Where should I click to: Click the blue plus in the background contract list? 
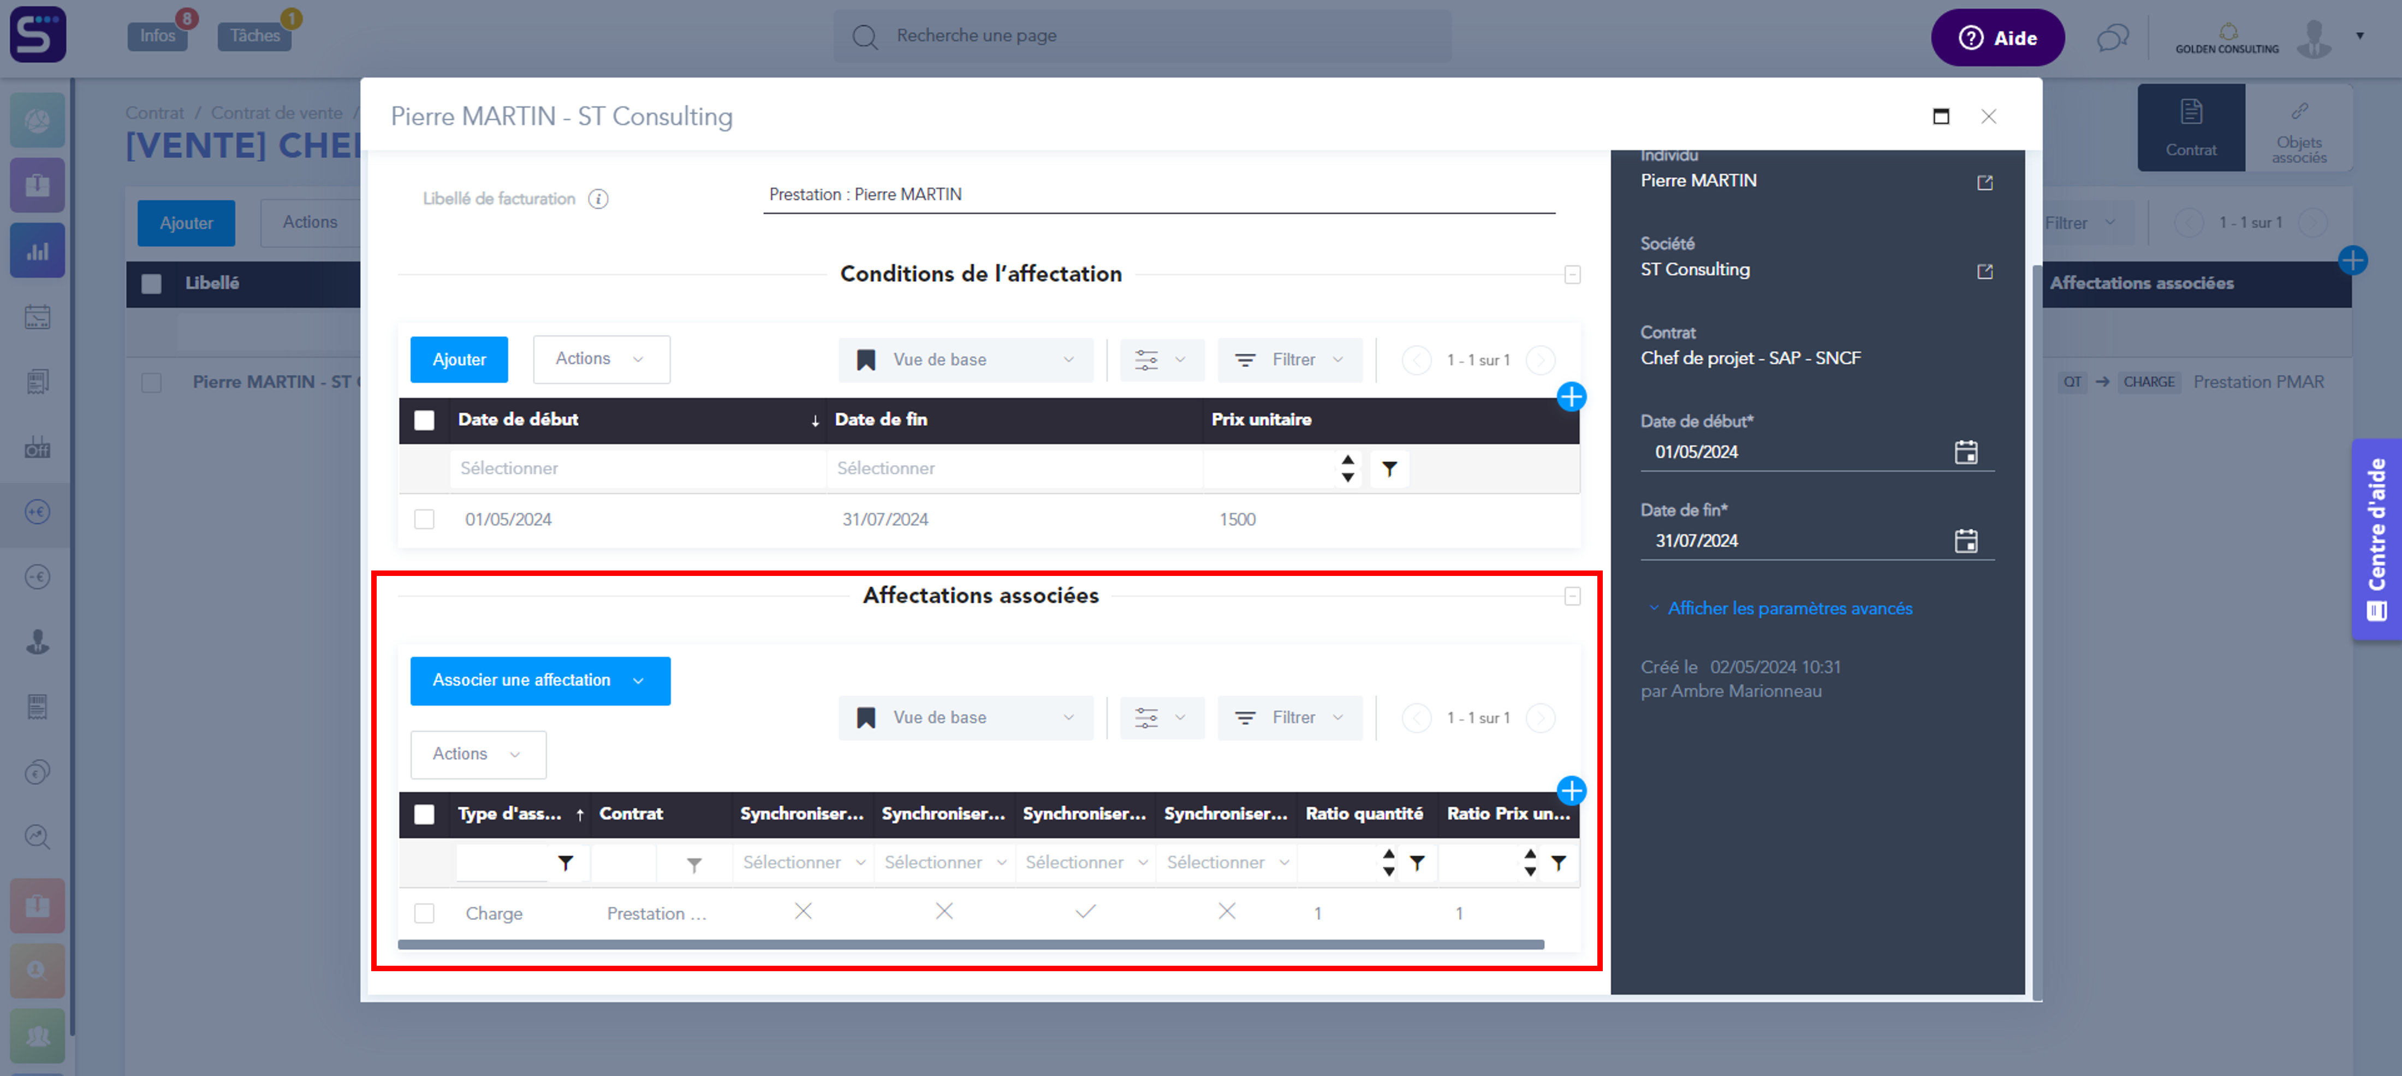(2352, 260)
